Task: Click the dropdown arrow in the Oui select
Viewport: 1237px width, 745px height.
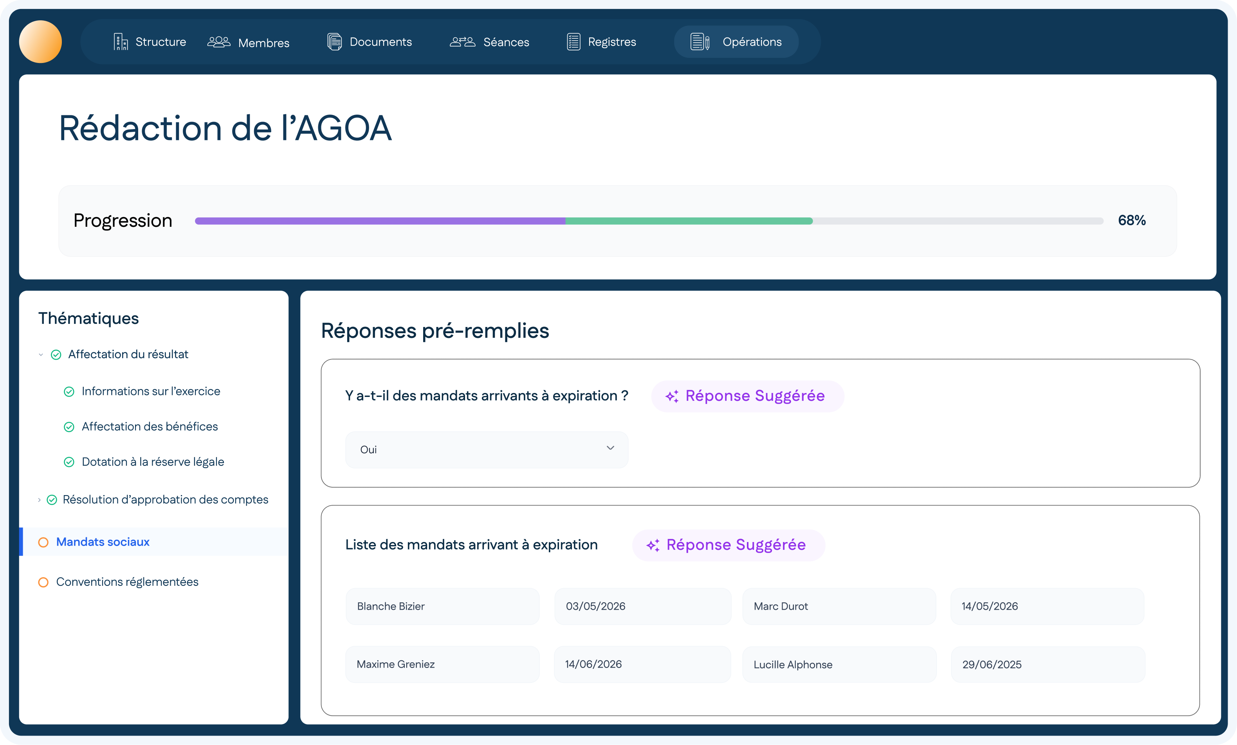Action: (x=610, y=448)
